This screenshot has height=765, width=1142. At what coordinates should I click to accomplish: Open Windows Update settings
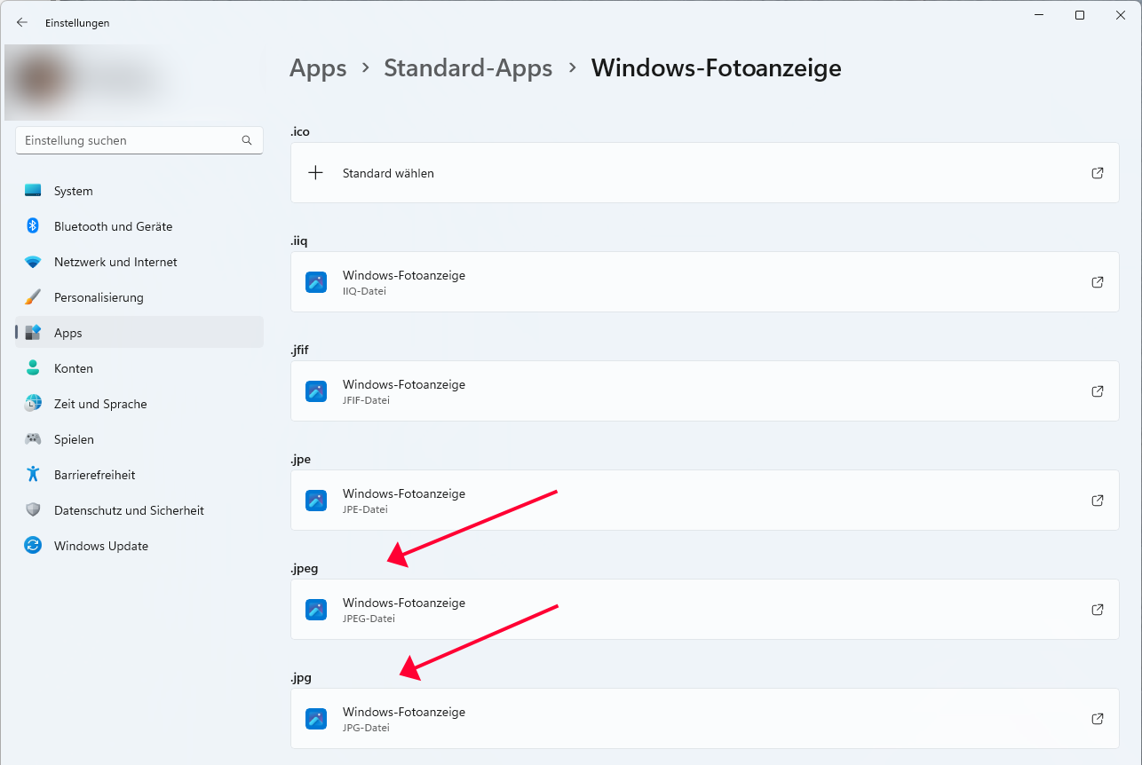coord(139,546)
